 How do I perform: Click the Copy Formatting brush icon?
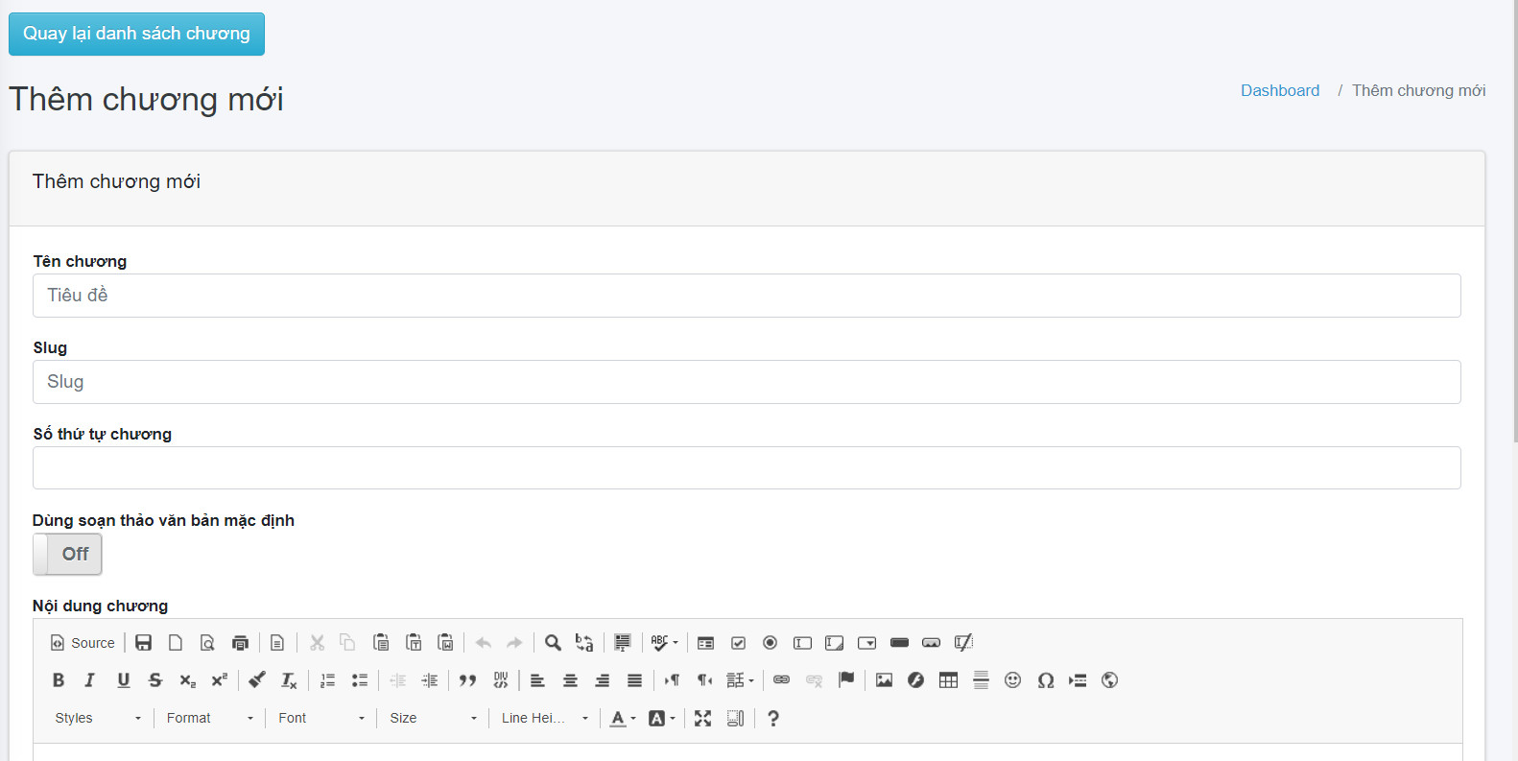[257, 680]
